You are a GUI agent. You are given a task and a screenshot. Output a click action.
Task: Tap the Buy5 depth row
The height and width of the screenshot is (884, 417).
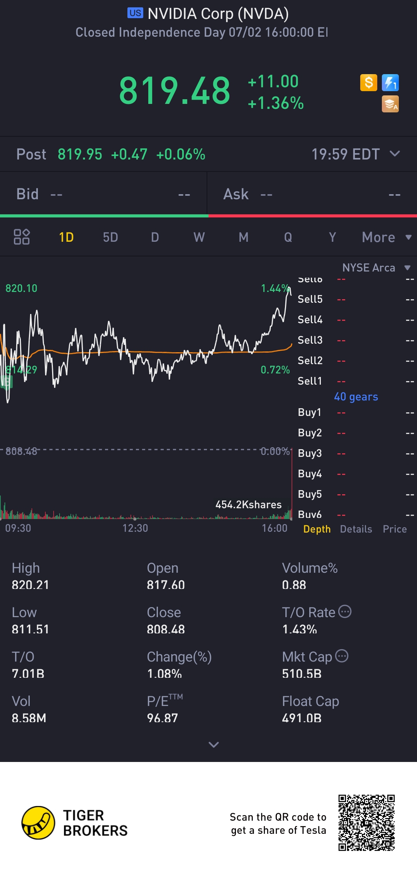tap(356, 494)
